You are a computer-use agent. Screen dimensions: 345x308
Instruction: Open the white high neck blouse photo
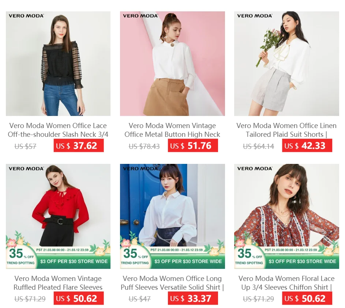pyautogui.click(x=172, y=64)
